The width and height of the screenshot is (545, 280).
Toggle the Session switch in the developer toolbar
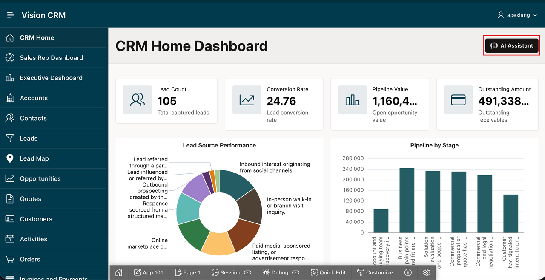point(247,272)
